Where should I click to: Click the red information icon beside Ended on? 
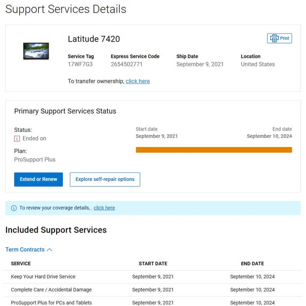pos(17,138)
